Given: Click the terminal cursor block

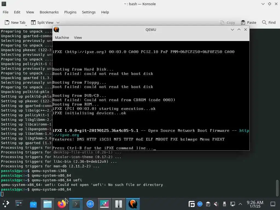Looking at the screenshot, I should tap(2, 194).
